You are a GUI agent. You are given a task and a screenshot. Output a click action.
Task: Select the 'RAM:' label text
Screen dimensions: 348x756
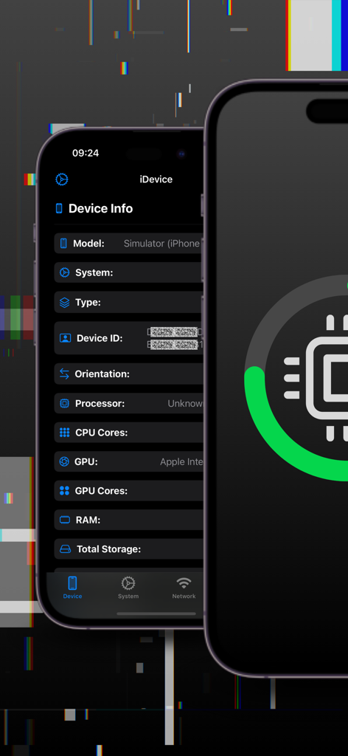point(88,520)
